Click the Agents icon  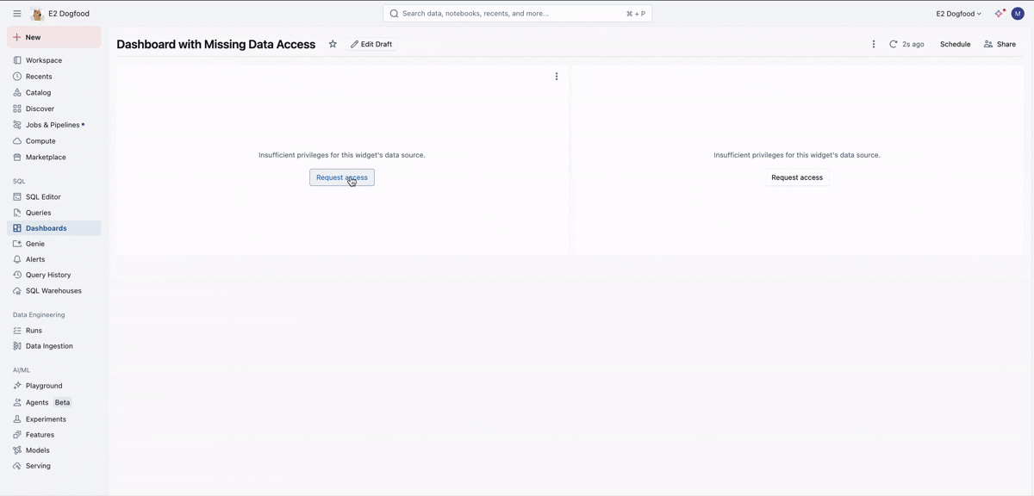click(17, 402)
